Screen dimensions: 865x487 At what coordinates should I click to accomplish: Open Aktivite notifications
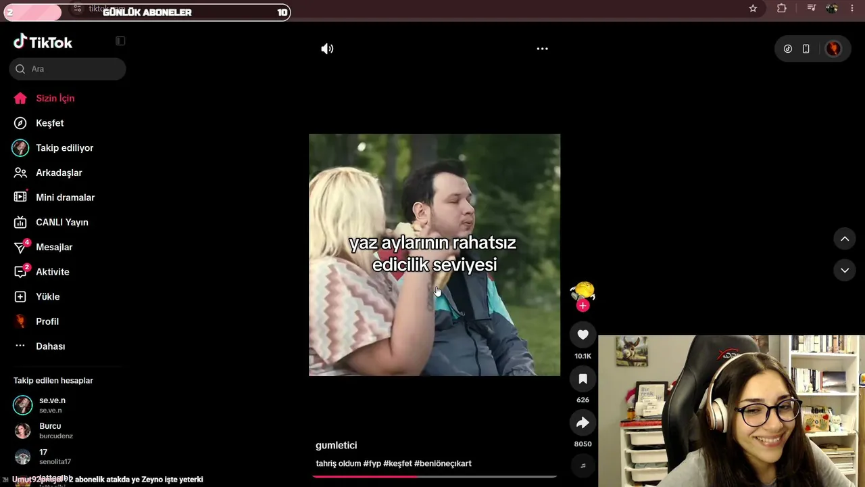tap(52, 272)
